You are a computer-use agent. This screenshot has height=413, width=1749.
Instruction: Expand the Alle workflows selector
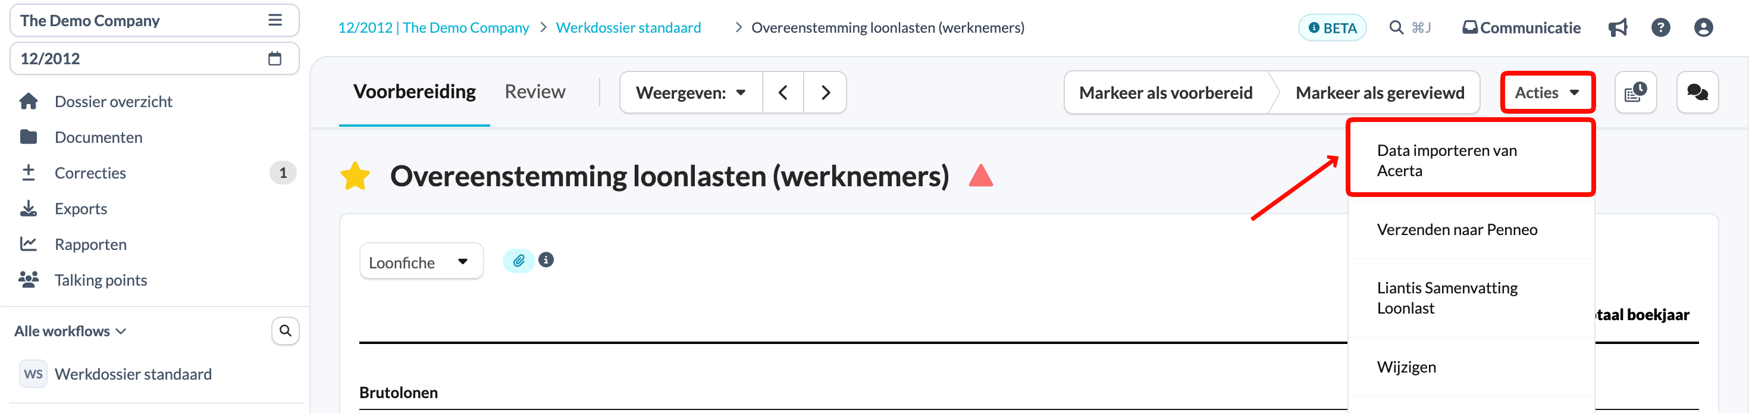70,331
